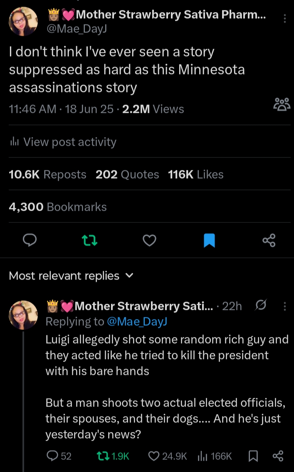Open the 202 Quotes list
The width and height of the screenshot is (294, 472).
pyautogui.click(x=127, y=175)
